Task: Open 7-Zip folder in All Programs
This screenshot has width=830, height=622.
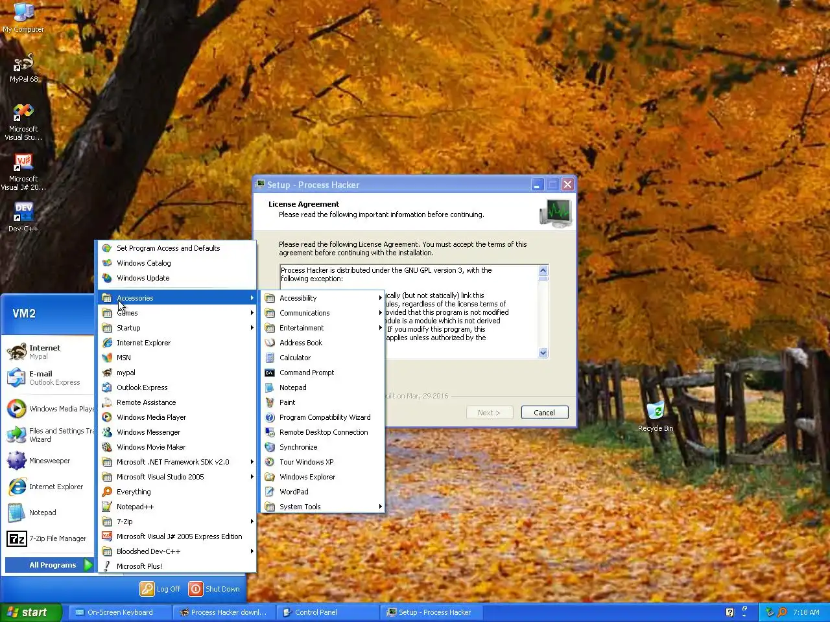Action: [x=177, y=522]
